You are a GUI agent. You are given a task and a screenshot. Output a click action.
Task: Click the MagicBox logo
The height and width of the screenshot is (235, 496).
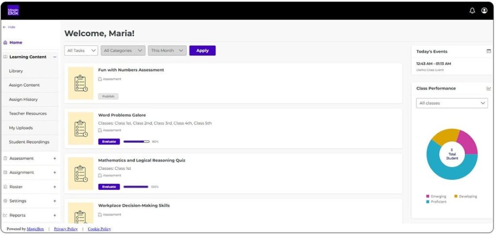tap(13, 10)
